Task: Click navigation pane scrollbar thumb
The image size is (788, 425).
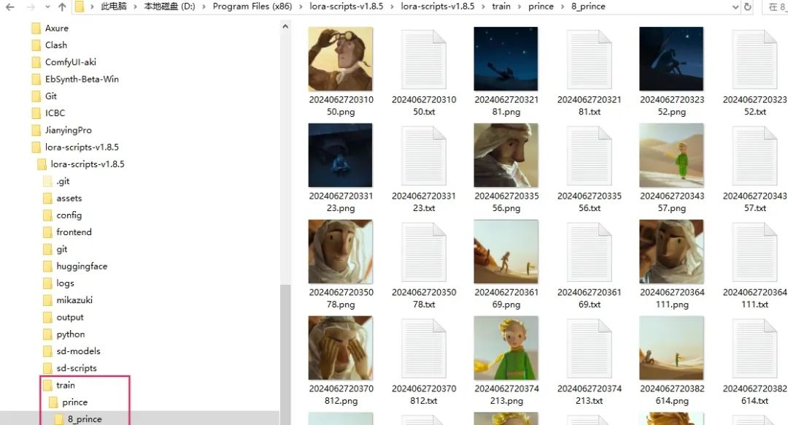Action: pos(285,355)
